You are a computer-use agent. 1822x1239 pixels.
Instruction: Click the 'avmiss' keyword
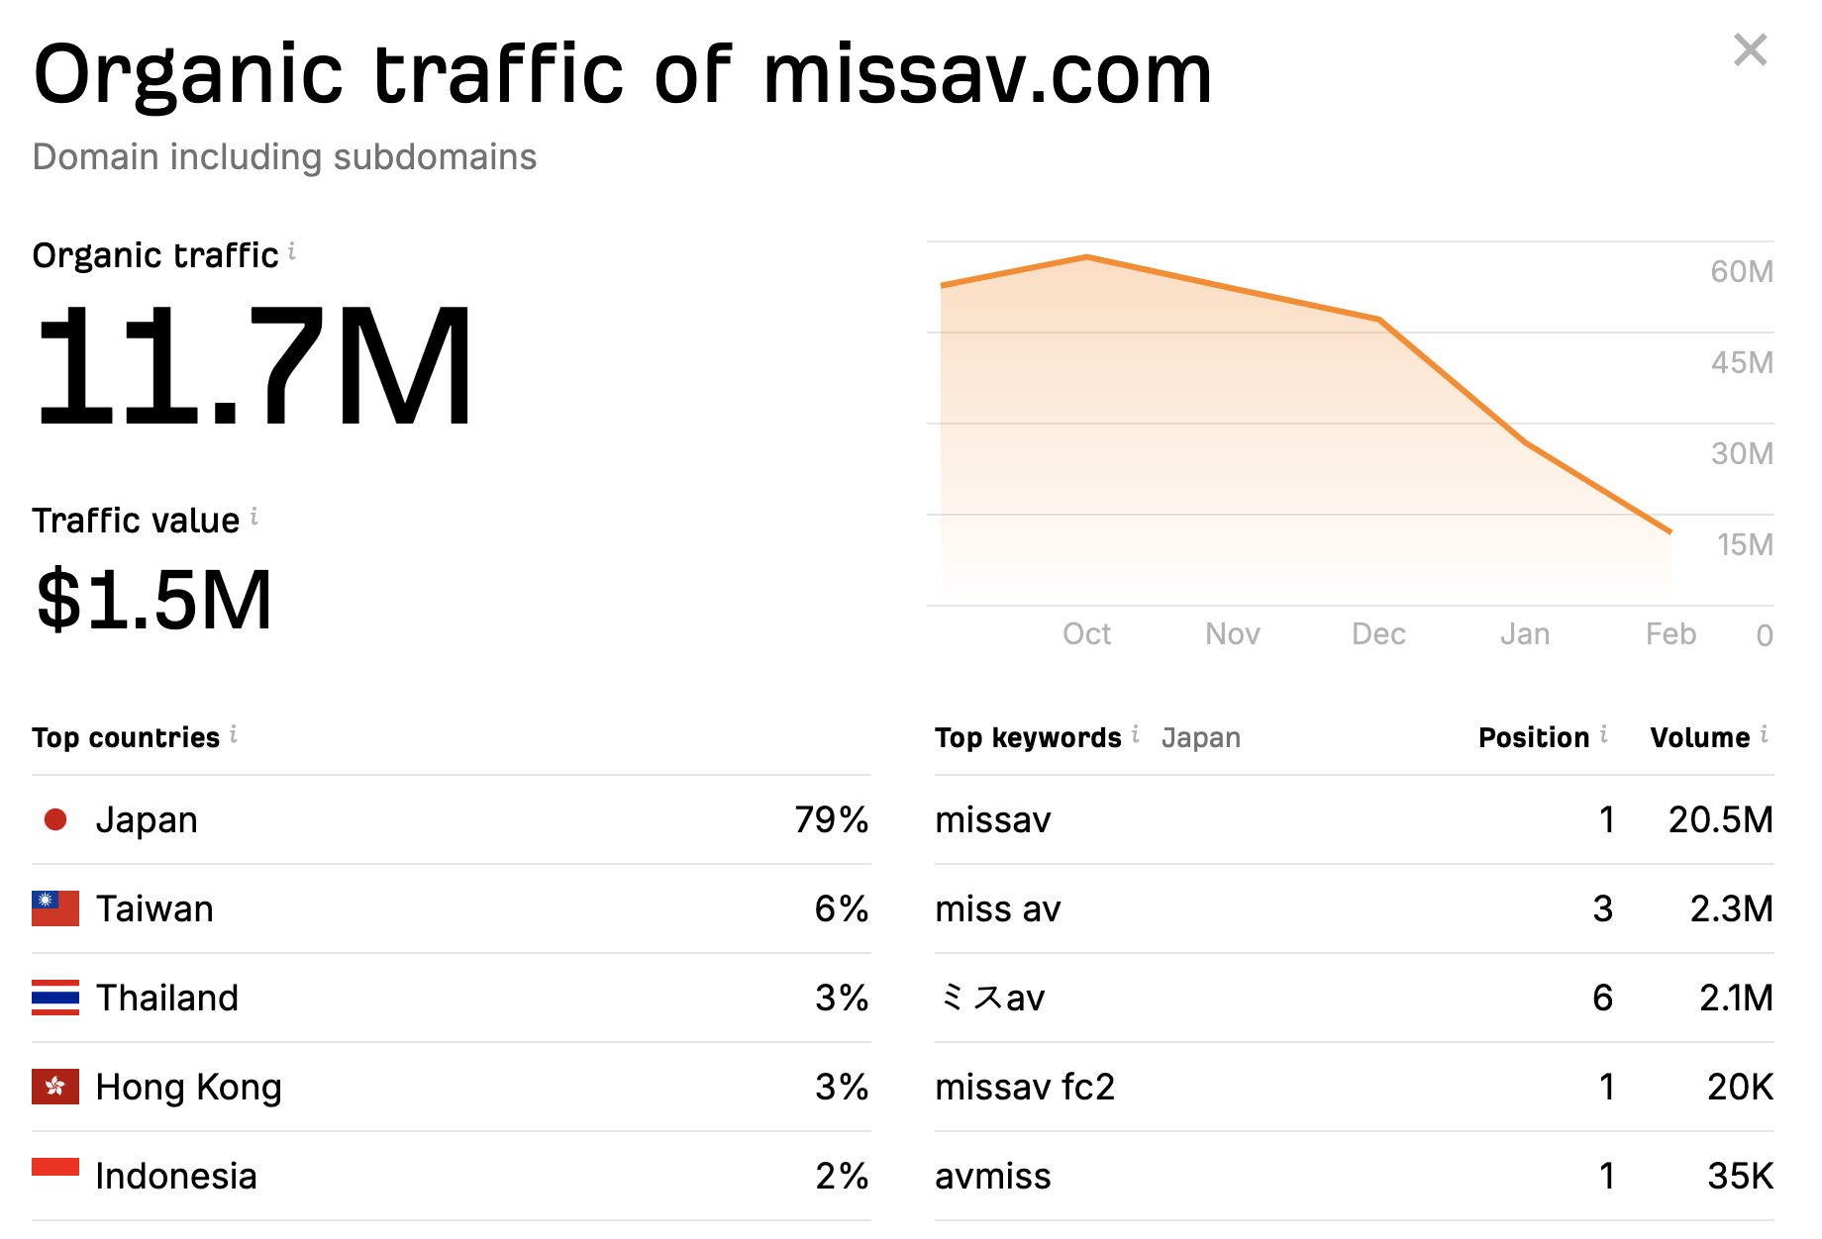[993, 1177]
